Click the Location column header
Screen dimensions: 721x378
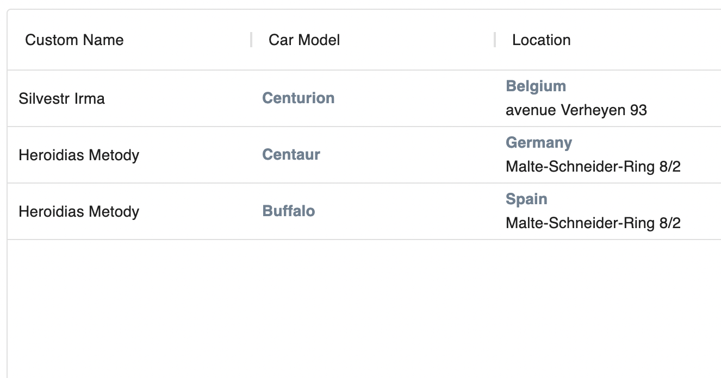coord(541,40)
